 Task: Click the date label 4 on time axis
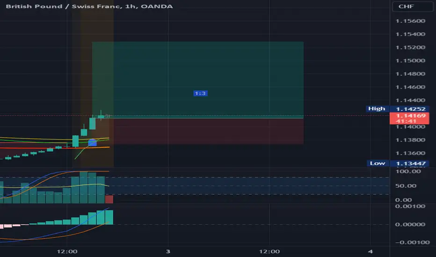coord(371,251)
